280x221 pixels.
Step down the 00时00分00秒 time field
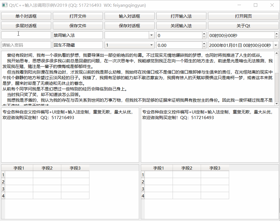[x=276, y=37]
